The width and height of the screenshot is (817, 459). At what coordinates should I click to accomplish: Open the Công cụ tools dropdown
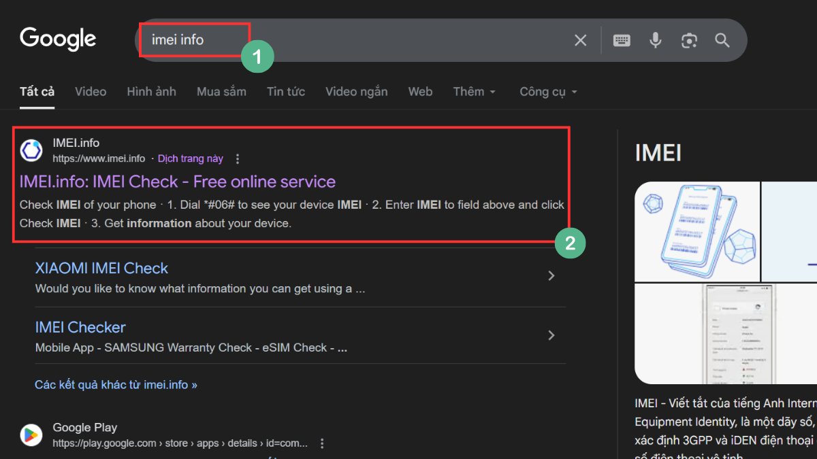pyautogui.click(x=548, y=92)
